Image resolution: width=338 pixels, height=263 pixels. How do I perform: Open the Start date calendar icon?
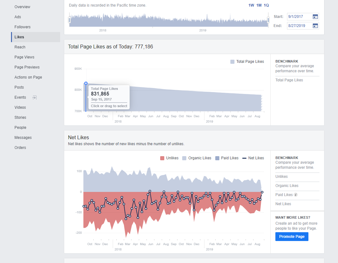click(x=315, y=17)
